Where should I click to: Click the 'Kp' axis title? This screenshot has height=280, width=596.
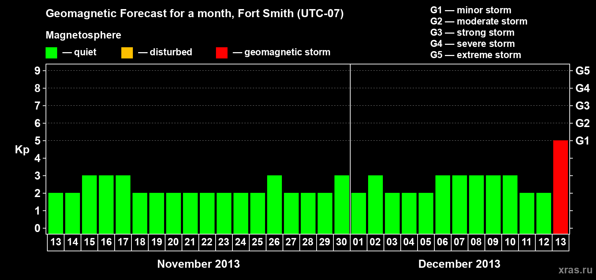(x=22, y=150)
